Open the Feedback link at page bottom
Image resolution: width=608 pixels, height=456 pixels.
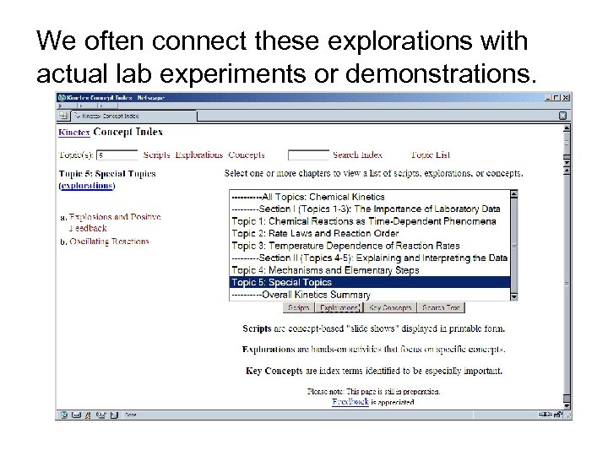[x=350, y=402]
